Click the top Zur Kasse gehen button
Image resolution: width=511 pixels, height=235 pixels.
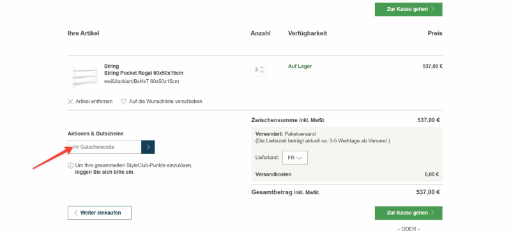coord(408,9)
